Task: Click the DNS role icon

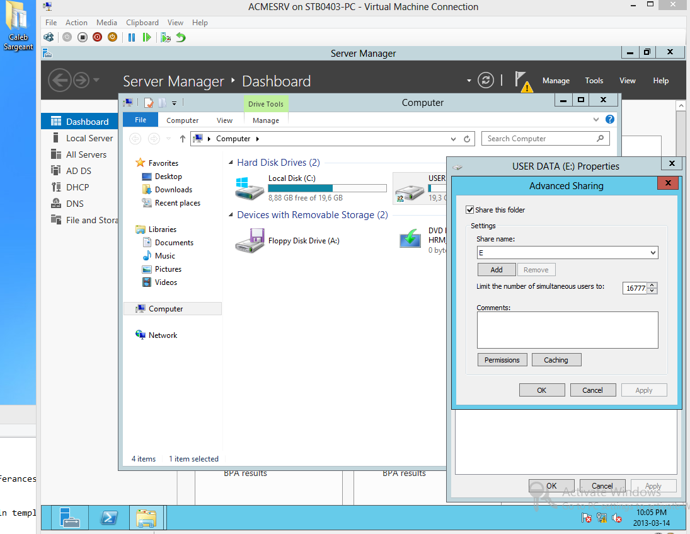Action: 56,204
